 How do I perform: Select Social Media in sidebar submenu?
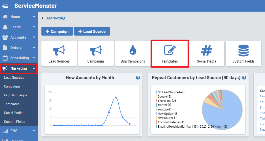coord(13,113)
